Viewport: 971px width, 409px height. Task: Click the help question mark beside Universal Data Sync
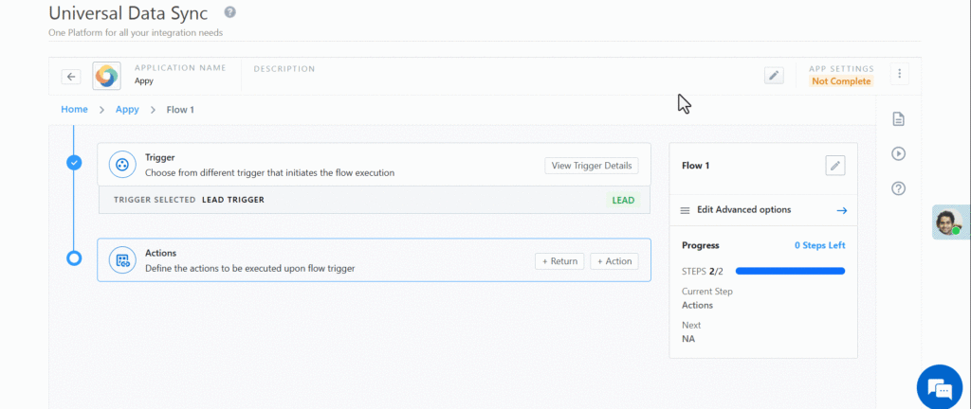[x=230, y=12]
